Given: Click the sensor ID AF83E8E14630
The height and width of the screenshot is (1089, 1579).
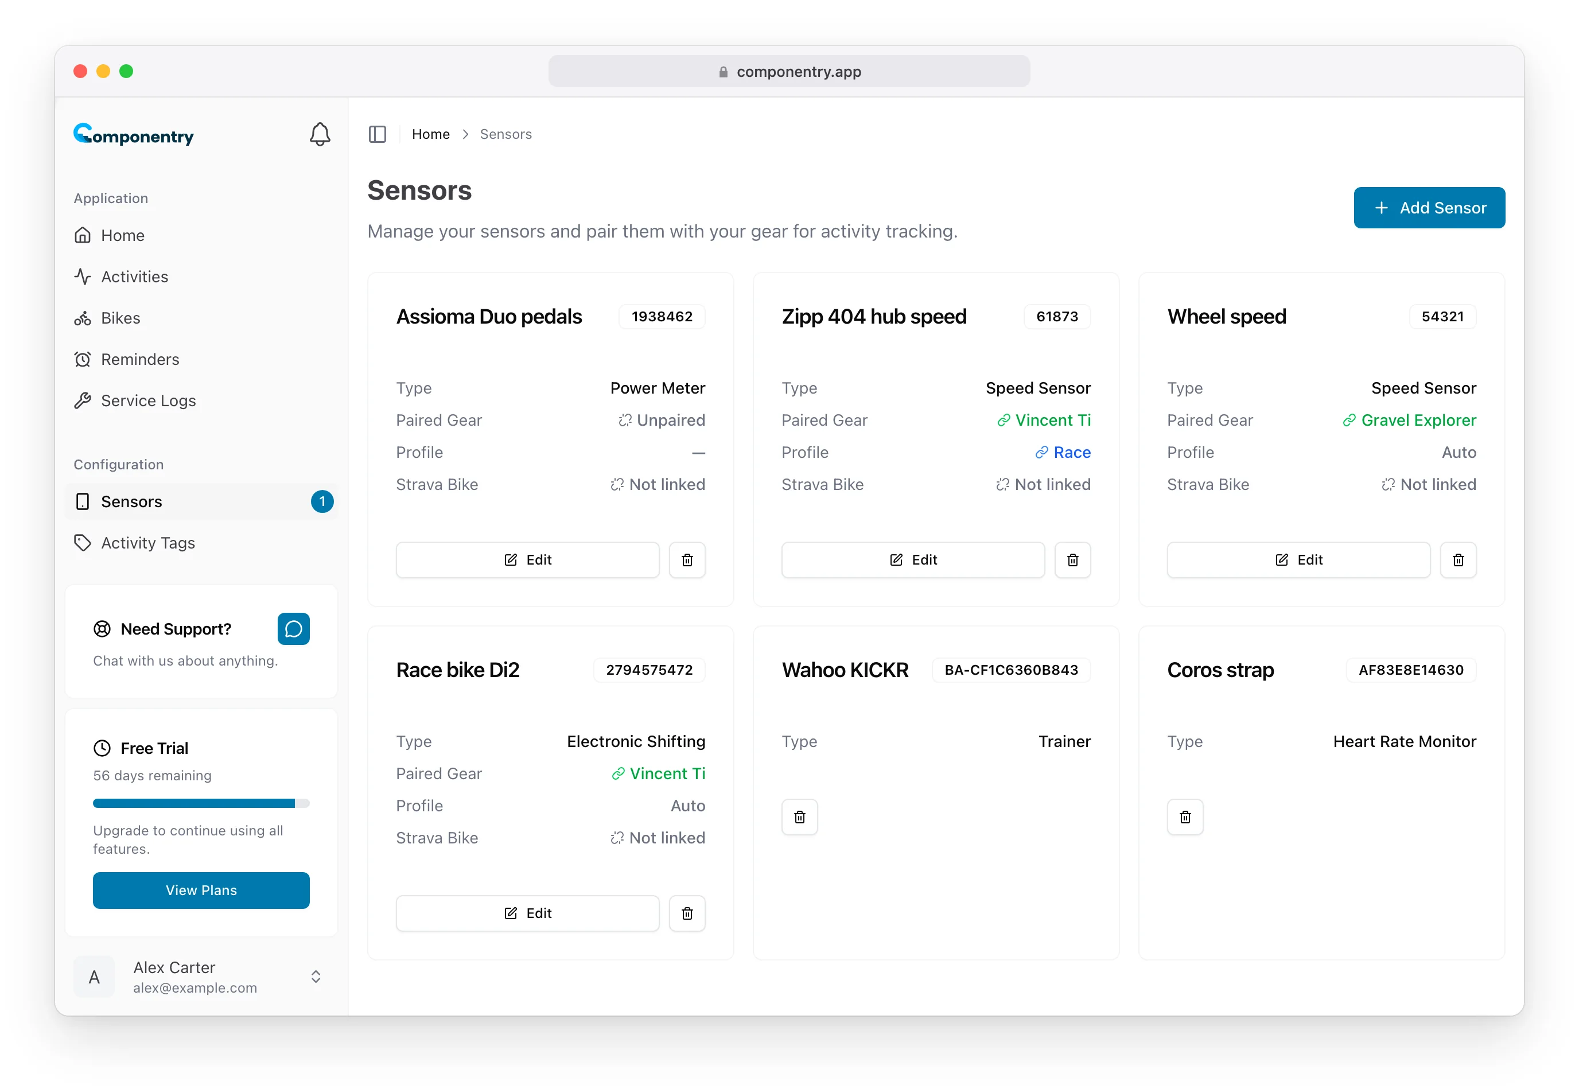Looking at the screenshot, I should point(1411,670).
